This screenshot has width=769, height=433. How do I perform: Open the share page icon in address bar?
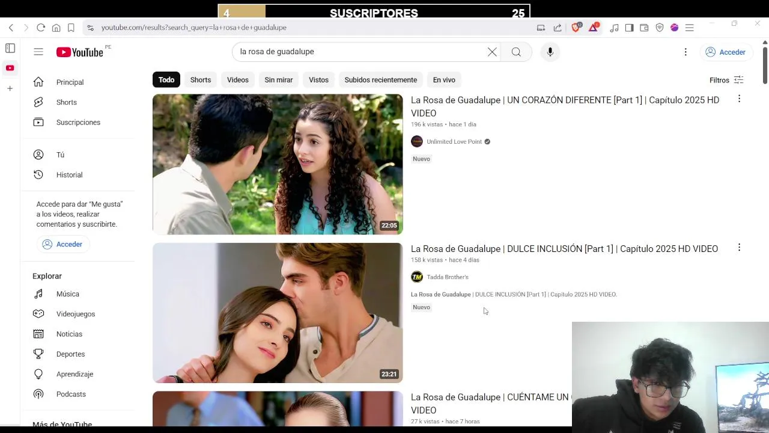[558, 28]
